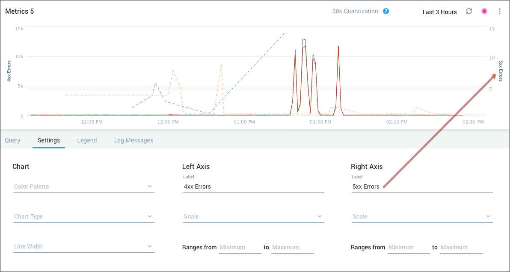This screenshot has height=272, width=510.
Task: Expand the Right Axis Scale dropdown
Action: [x=422, y=216]
